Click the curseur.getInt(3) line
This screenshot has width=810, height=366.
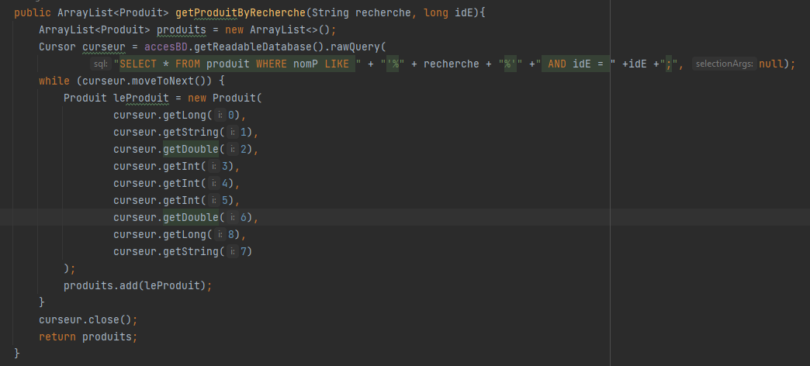(x=177, y=166)
